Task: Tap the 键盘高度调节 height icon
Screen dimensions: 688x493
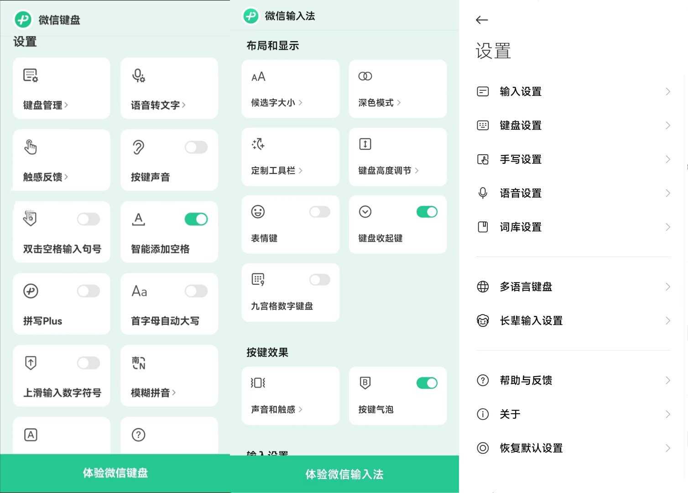Action: pyautogui.click(x=365, y=144)
